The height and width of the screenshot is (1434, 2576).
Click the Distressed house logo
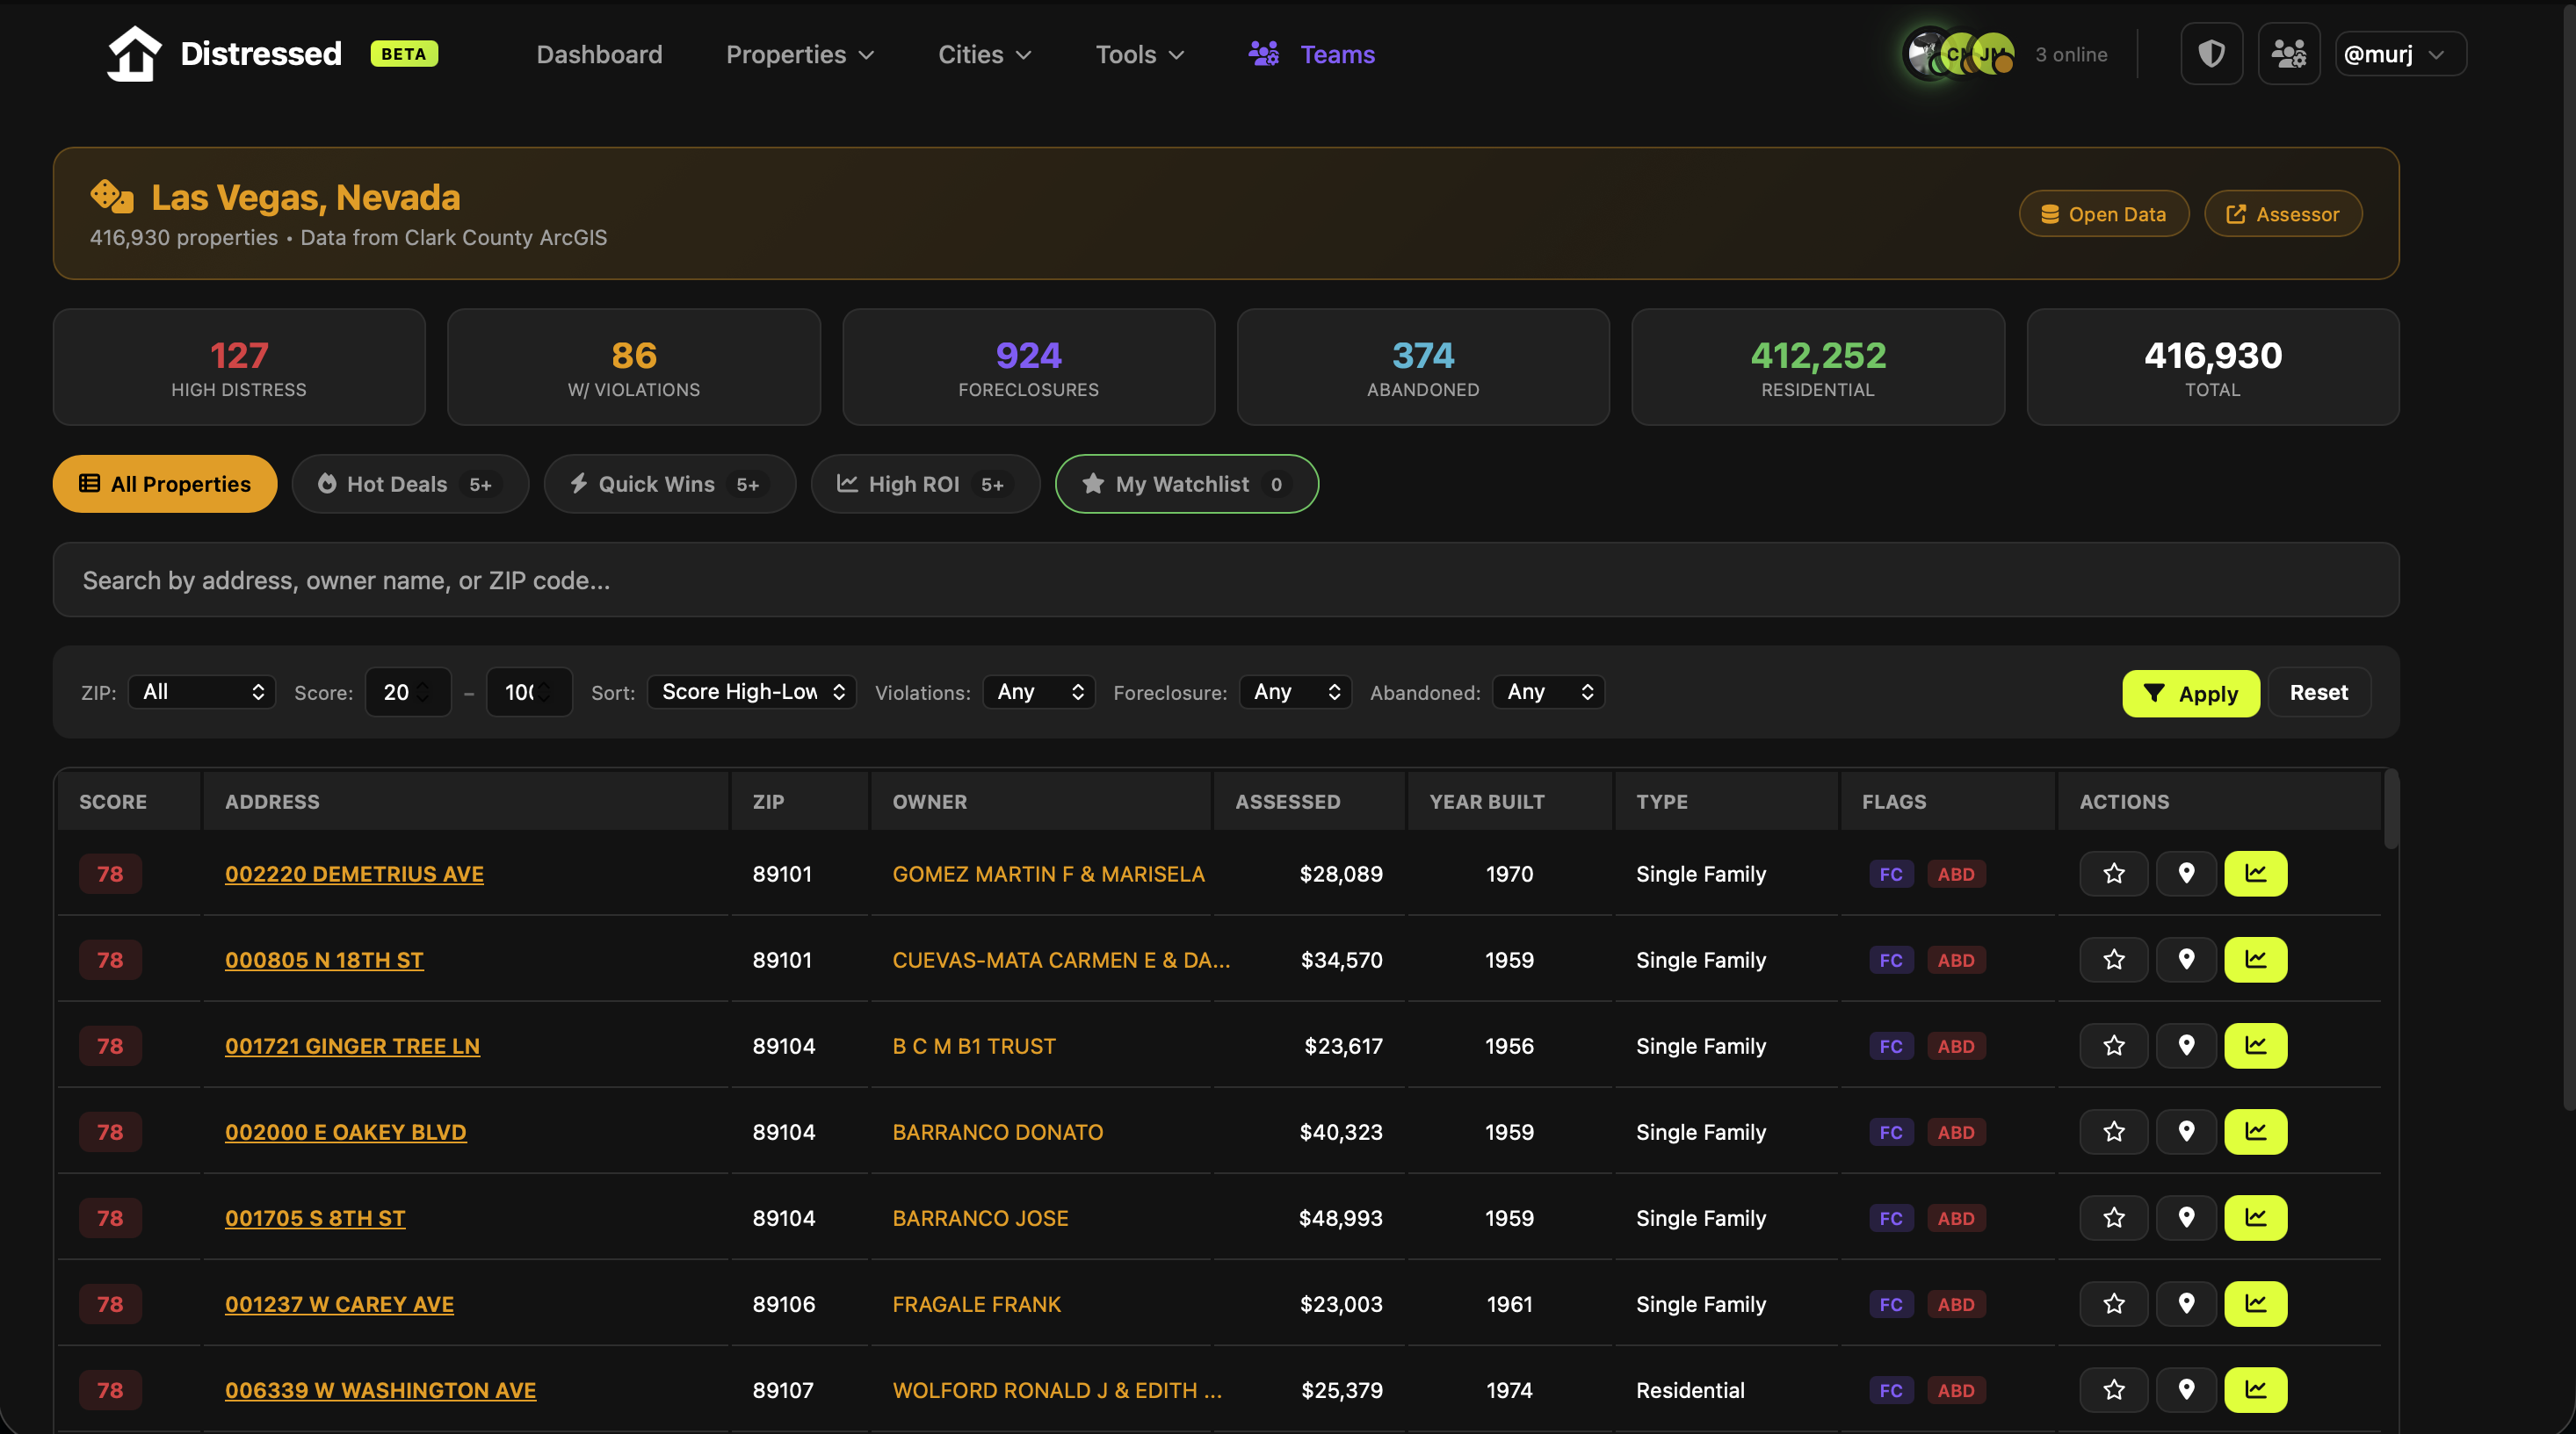pyautogui.click(x=134, y=54)
